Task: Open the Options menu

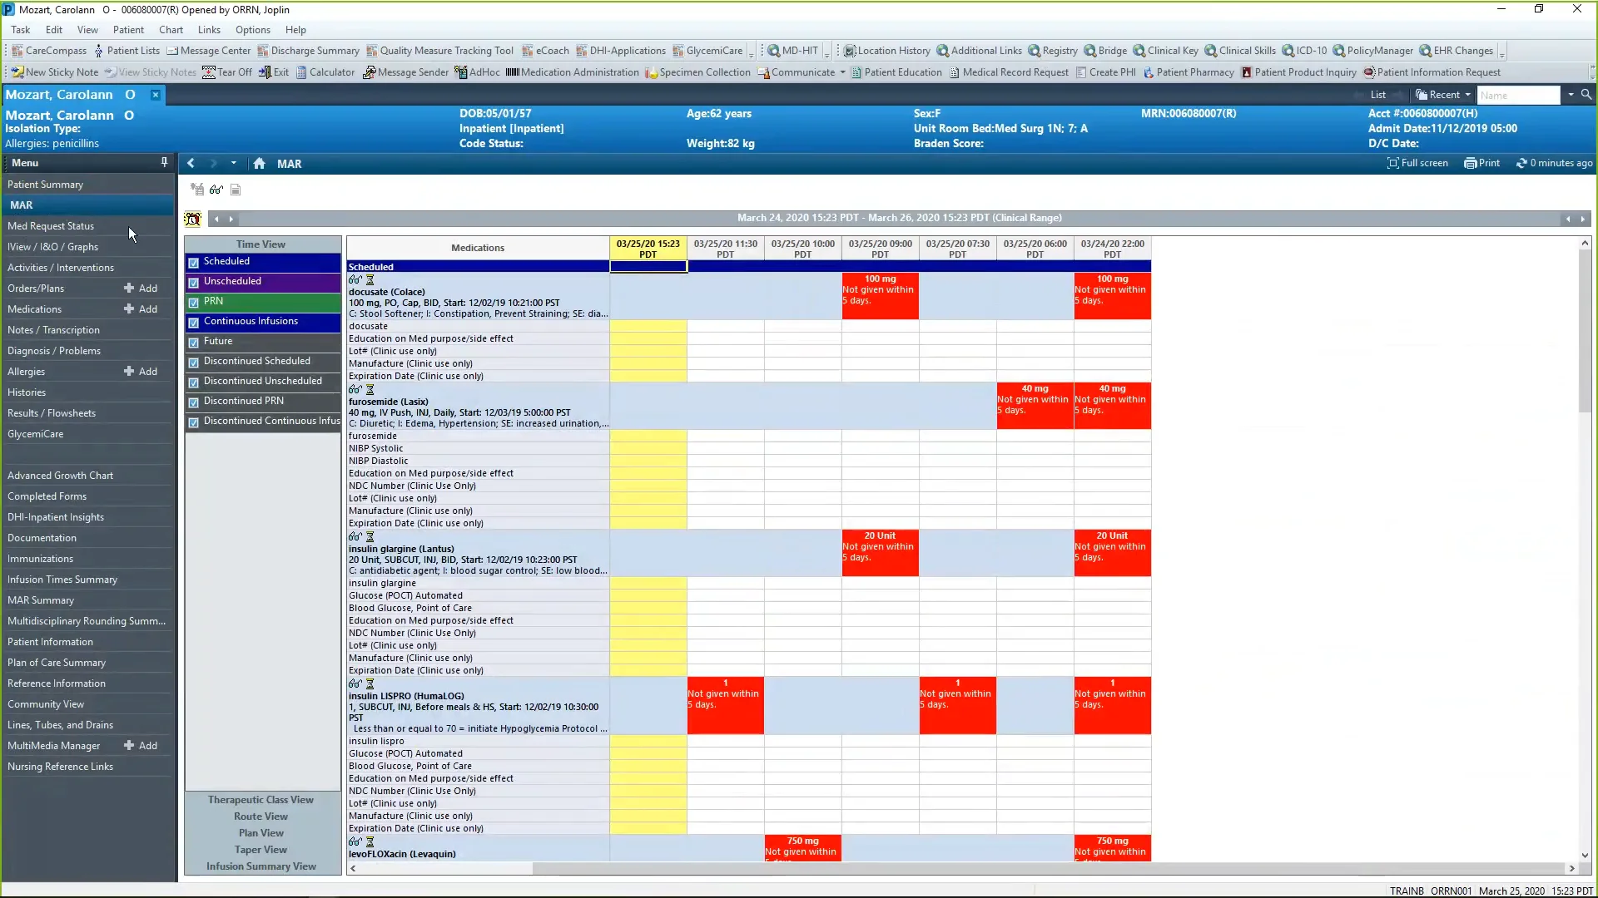Action: (252, 29)
